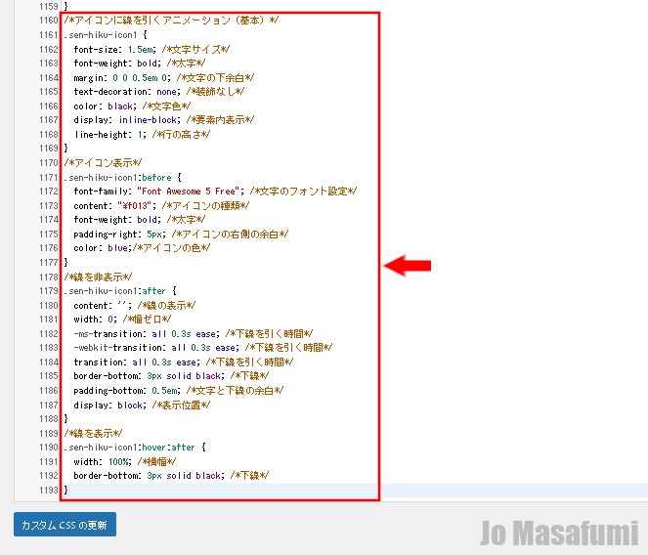Click the font-size: 1.5em declaration
The image size is (648, 555).
pos(114,49)
